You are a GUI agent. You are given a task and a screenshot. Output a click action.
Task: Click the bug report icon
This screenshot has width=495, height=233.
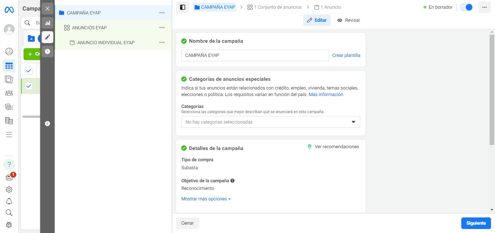coord(9,225)
